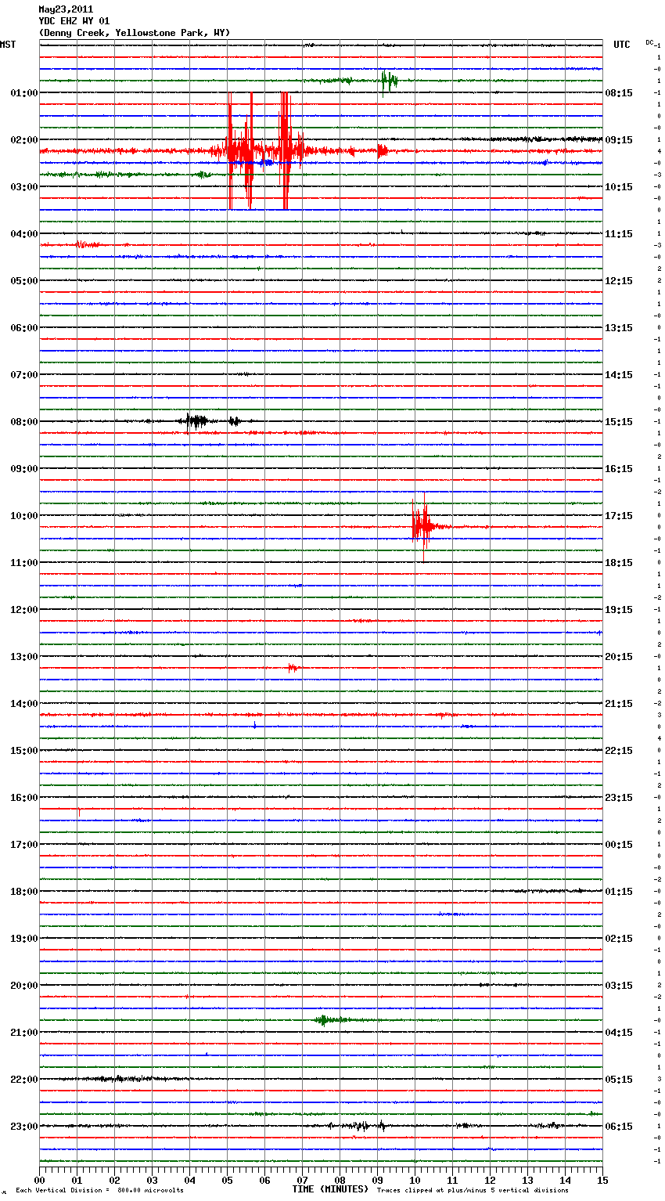Click the black burst on the 08:00 trace

pyautogui.click(x=196, y=421)
